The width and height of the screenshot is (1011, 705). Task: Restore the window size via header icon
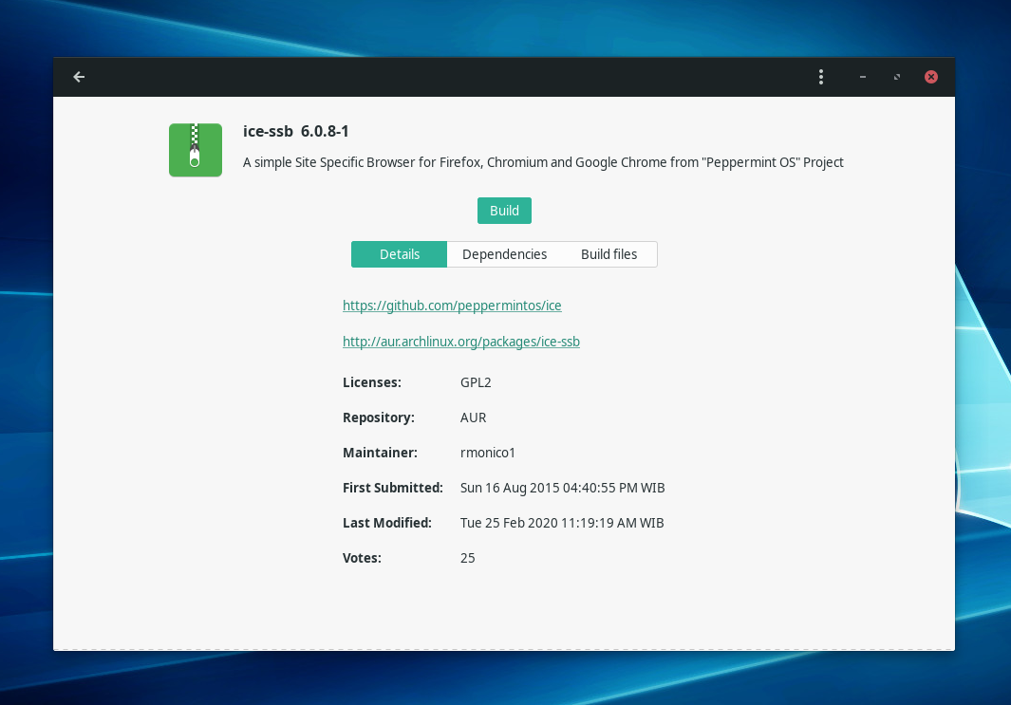(x=897, y=77)
